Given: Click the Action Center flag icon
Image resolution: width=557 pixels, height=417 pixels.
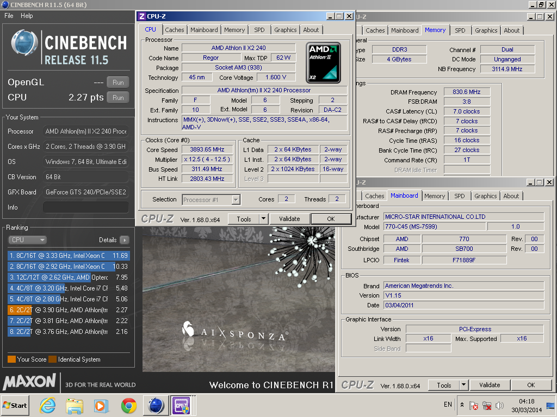Looking at the screenshot, I should point(474,405).
